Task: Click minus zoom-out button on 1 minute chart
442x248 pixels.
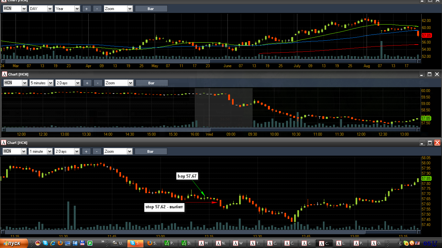Action: point(97,151)
